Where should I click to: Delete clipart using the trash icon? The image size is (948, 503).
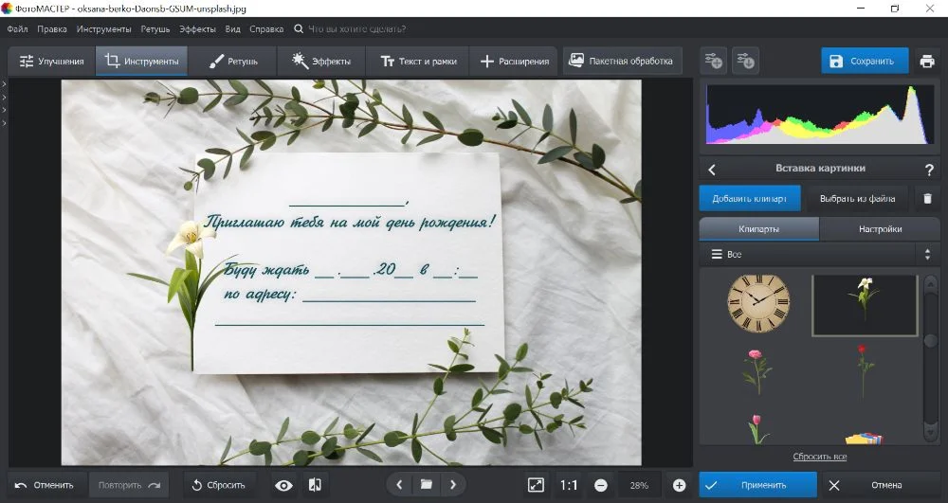928,199
